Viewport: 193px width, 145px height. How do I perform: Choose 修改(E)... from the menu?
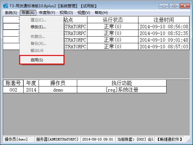(42, 27)
